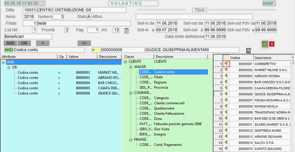Click yellow arrow icon for CORRISPETTIVI row
Image resolution: width=295 pixels, height=152 pixels.
pos(226,64)
